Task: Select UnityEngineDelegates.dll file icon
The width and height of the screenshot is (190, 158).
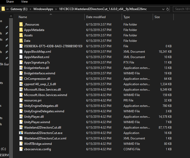Action: (21, 106)
